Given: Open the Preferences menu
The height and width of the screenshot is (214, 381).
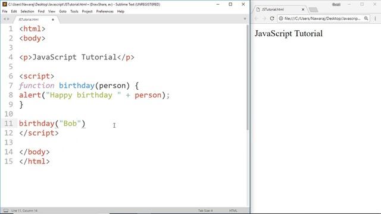Looking at the screenshot, I should 105,11.
